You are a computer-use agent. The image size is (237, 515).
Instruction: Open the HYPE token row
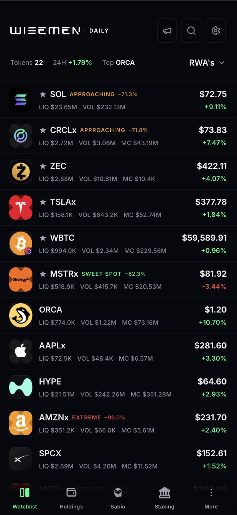click(x=118, y=387)
